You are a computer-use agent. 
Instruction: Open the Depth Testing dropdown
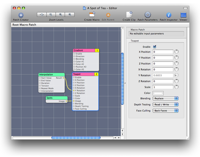165,104
